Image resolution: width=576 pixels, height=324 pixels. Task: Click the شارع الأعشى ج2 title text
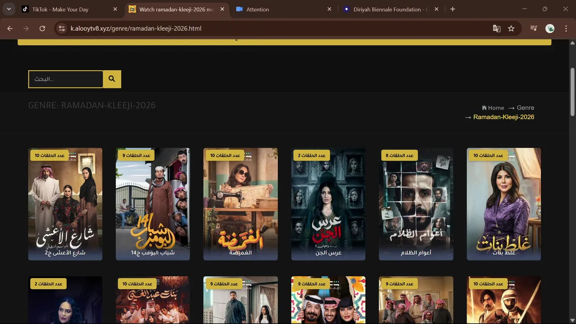tap(65, 253)
